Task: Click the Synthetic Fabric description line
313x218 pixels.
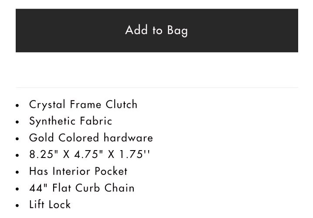Action: pyautogui.click(x=71, y=121)
